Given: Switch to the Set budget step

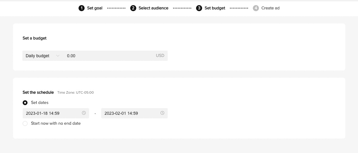Looking at the screenshot, I should (214, 8).
